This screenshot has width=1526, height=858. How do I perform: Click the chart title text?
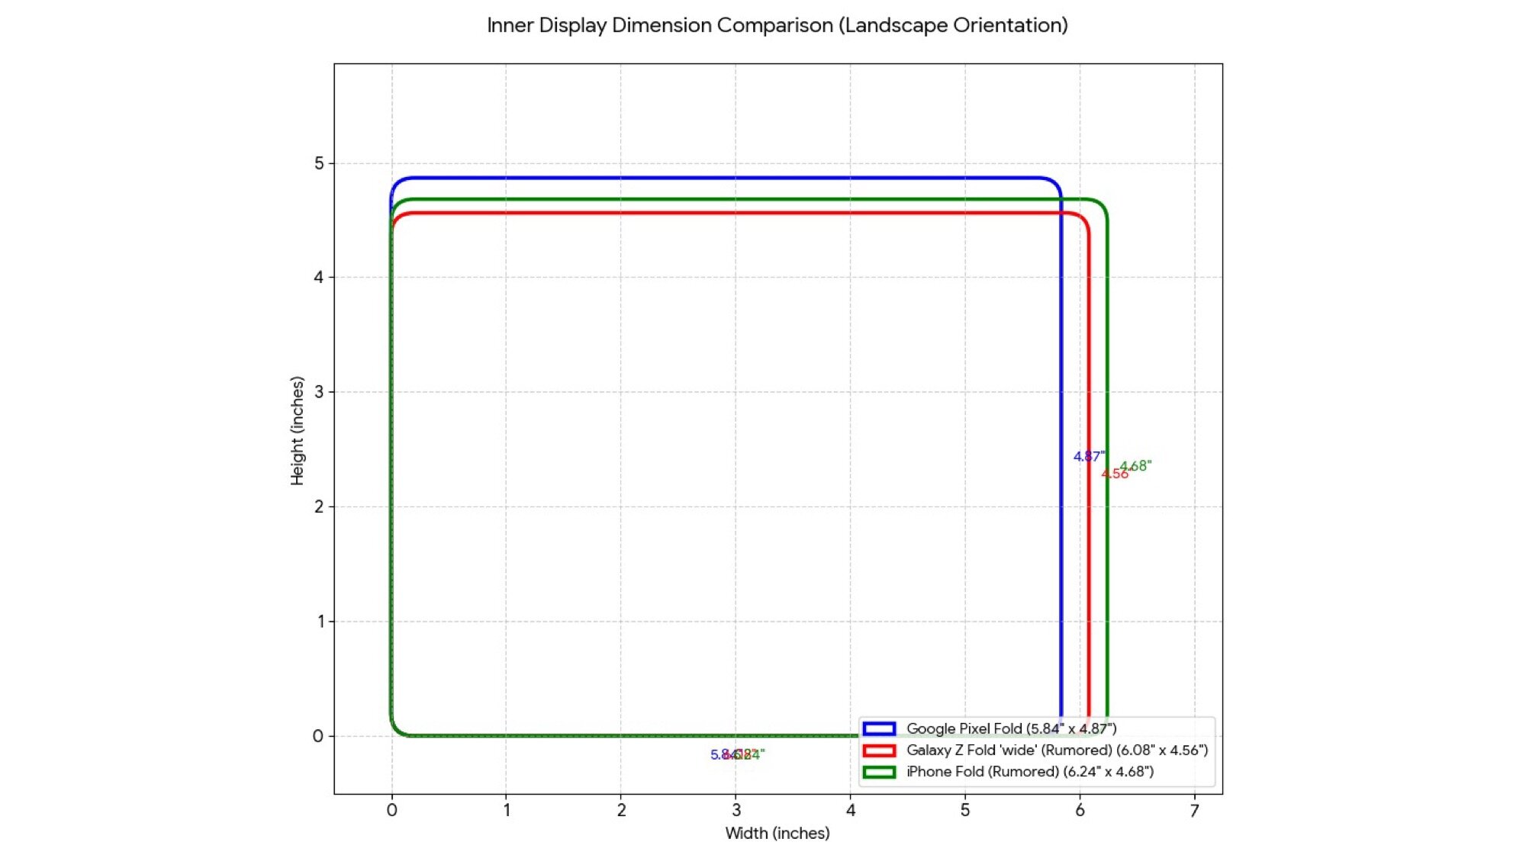pyautogui.click(x=777, y=25)
